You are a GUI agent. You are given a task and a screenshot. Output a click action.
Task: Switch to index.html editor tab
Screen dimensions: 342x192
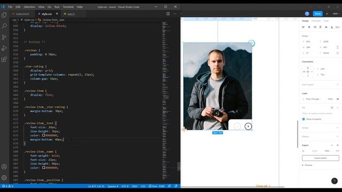point(22,14)
